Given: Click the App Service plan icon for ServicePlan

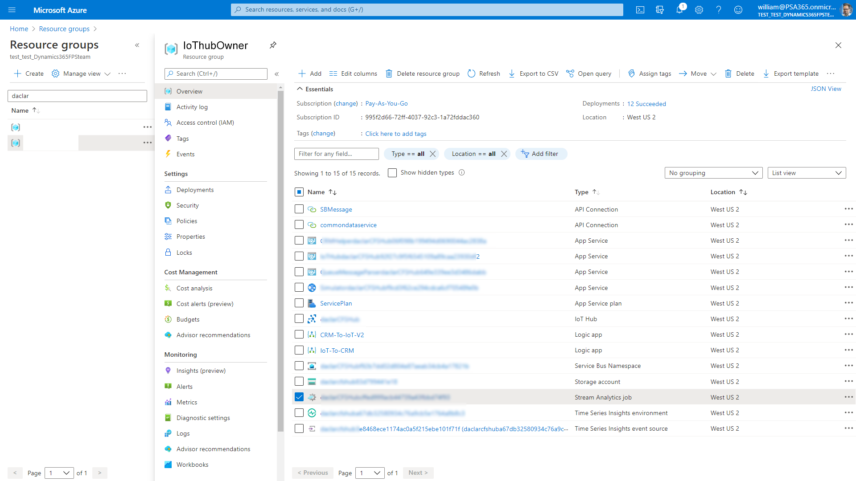Looking at the screenshot, I should tap(312, 303).
